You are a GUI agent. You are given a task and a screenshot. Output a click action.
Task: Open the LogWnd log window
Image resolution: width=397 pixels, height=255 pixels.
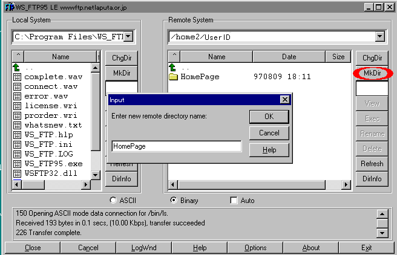point(144,248)
